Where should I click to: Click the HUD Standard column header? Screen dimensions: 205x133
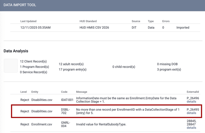click(x=88, y=21)
